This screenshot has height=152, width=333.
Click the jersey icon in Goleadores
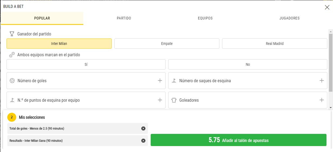click(x=174, y=100)
